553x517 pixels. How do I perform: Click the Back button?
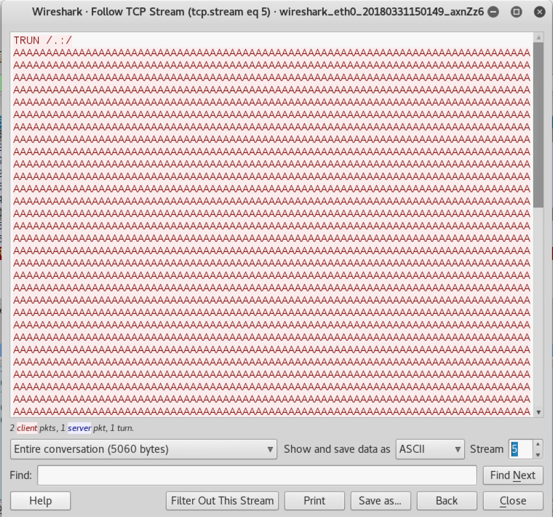coord(447,500)
